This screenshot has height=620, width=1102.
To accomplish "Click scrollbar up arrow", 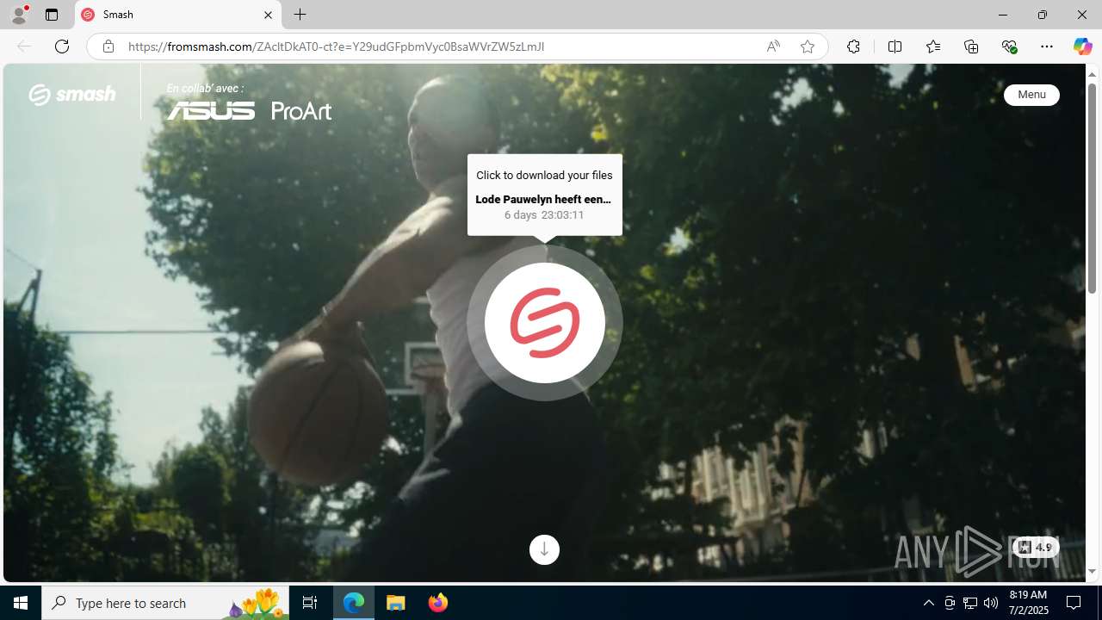I will [1092, 74].
